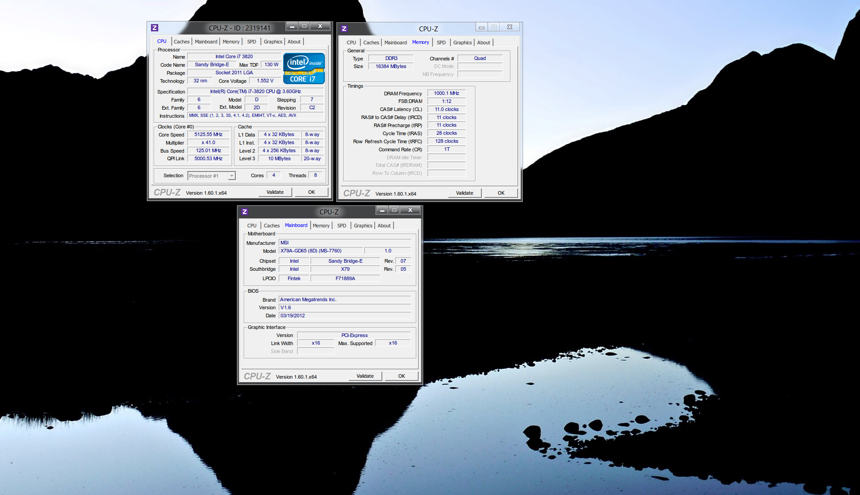Click Validate in the Mainboard window

pyautogui.click(x=365, y=376)
